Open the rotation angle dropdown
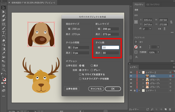The width and height of the screenshot is (175, 112). click(x=150, y=29)
